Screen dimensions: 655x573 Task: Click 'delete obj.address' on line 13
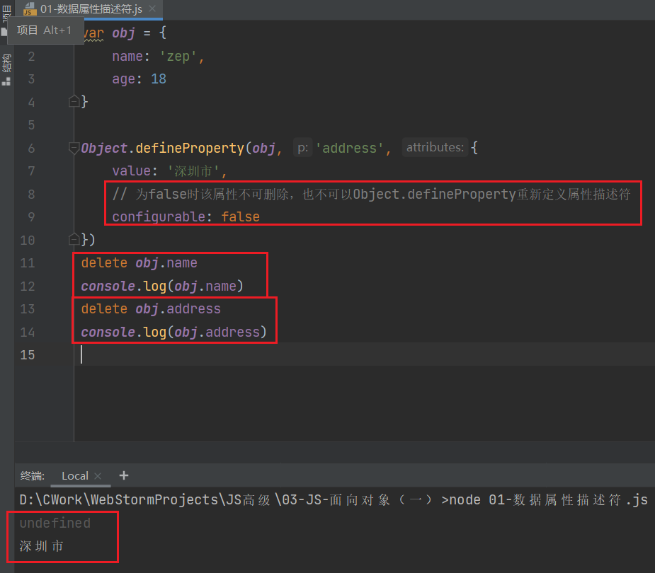[x=151, y=309]
